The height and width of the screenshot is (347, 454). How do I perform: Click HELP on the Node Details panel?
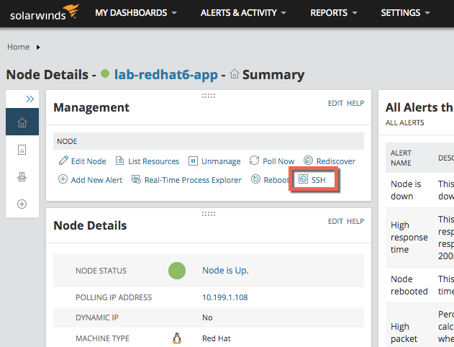(x=355, y=221)
